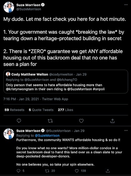
Task: View the 59 Retweets list
Action: point(14,110)
